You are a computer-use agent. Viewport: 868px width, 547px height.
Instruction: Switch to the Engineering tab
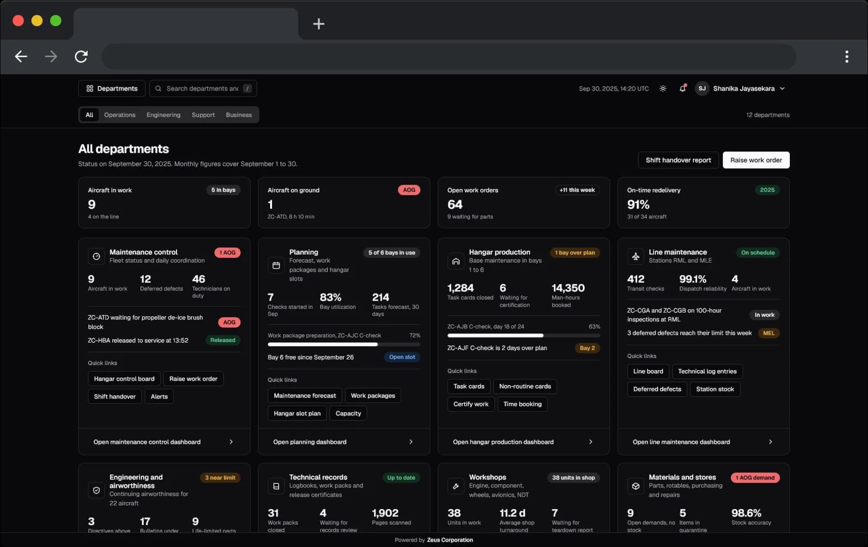point(163,115)
